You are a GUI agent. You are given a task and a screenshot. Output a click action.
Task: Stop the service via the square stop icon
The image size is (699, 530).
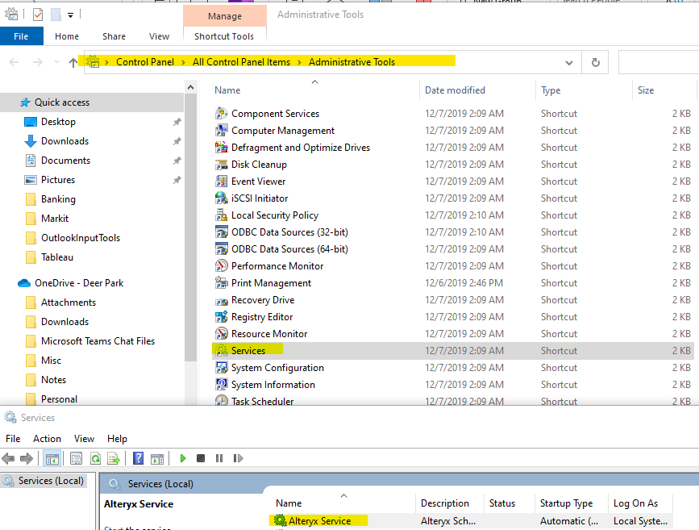201,458
